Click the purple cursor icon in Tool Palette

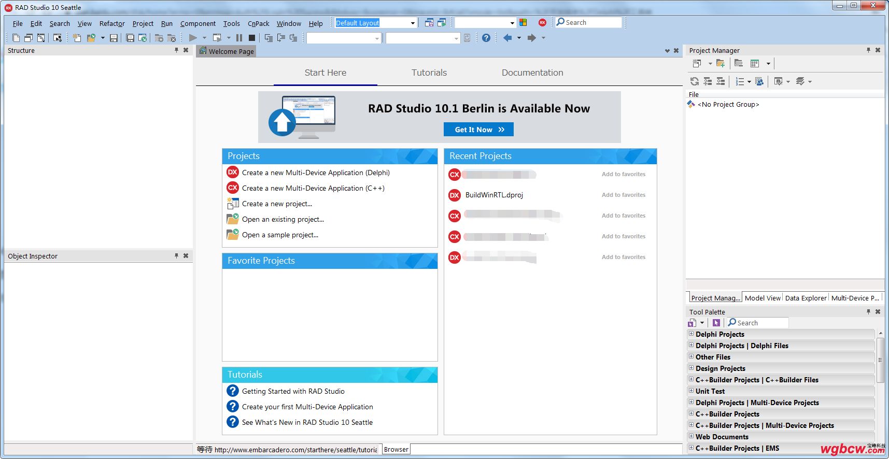coord(716,323)
